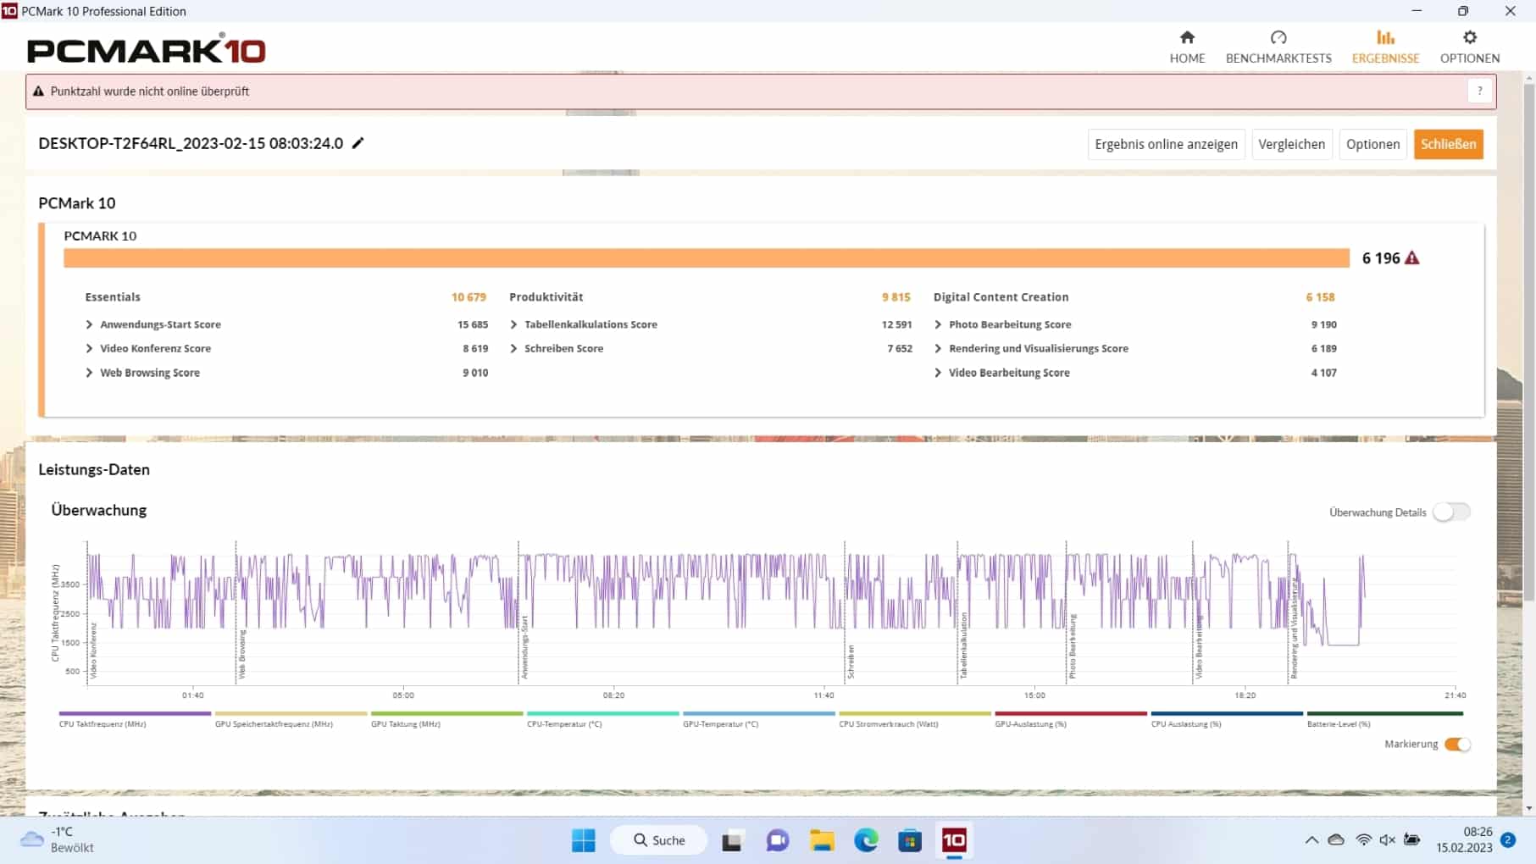Click the PCMark 10 taskbar icon
1536x864 pixels.
point(954,840)
